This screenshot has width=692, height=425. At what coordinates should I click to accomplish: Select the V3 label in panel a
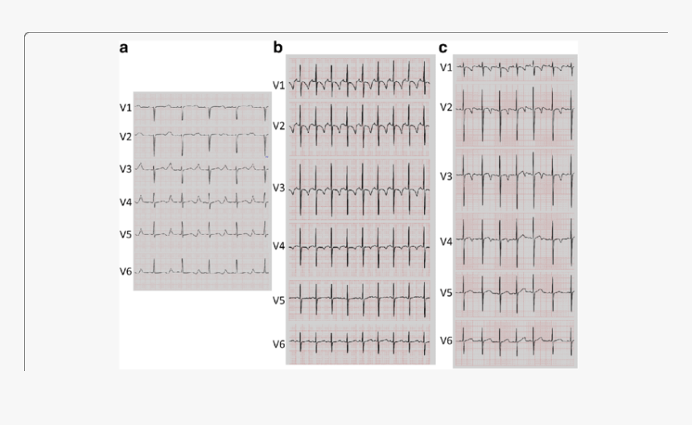(x=126, y=169)
